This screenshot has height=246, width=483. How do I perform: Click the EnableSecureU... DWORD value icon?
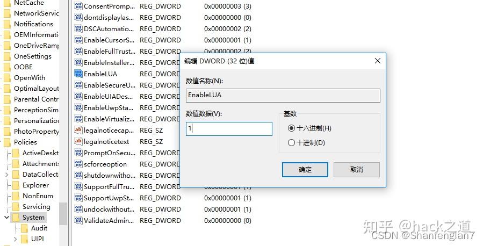pyautogui.click(x=78, y=85)
